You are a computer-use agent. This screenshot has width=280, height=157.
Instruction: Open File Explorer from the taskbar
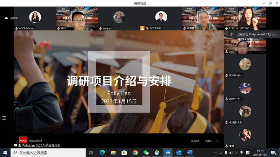(113, 152)
